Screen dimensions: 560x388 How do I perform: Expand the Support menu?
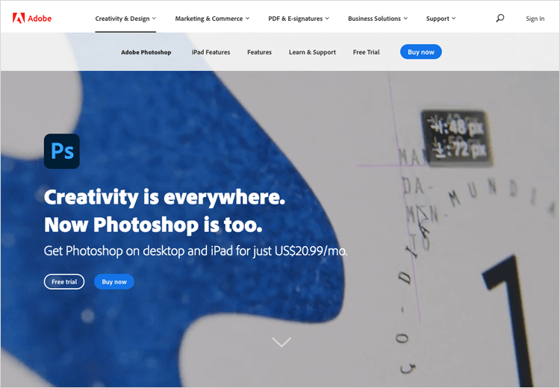pos(441,19)
